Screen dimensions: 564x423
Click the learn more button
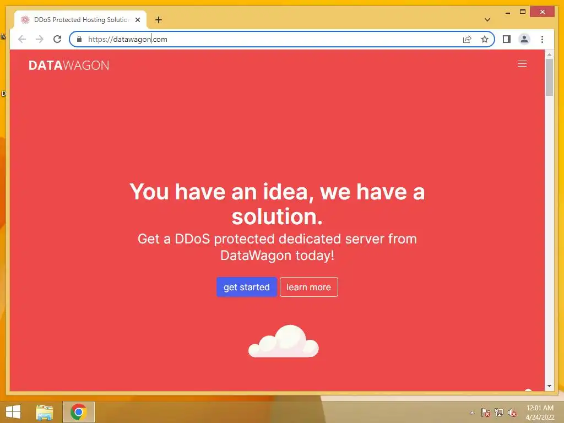pyautogui.click(x=308, y=287)
